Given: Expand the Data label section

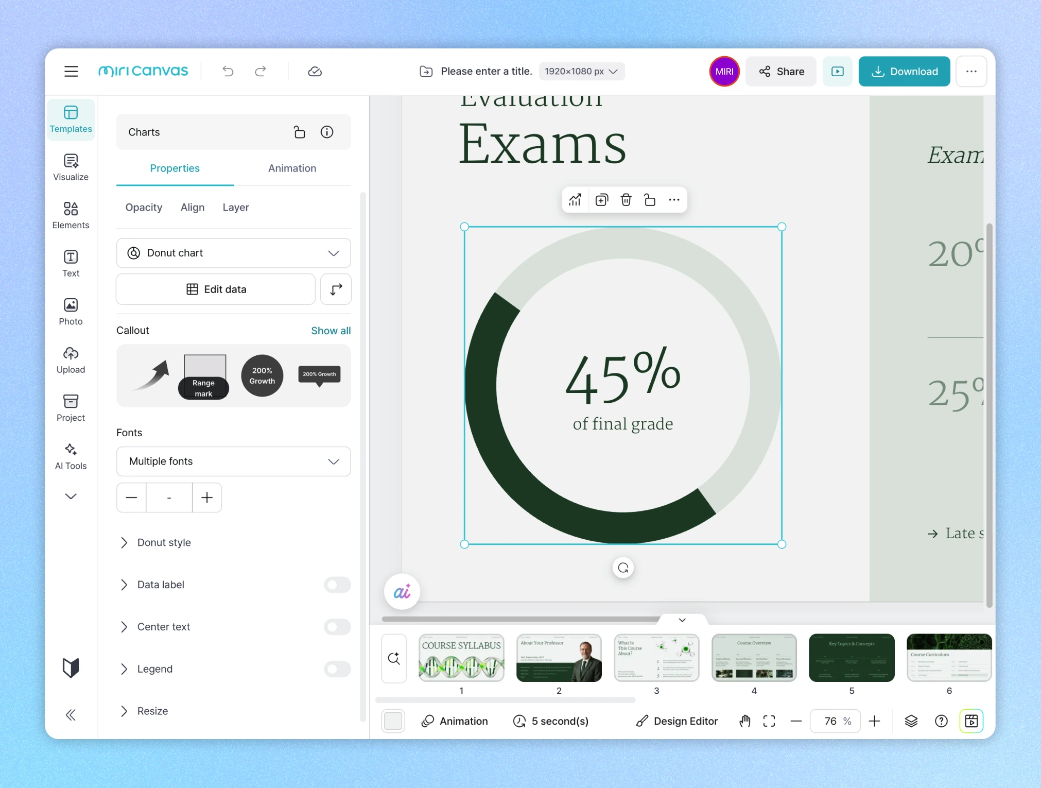Looking at the screenshot, I should pyautogui.click(x=152, y=585).
